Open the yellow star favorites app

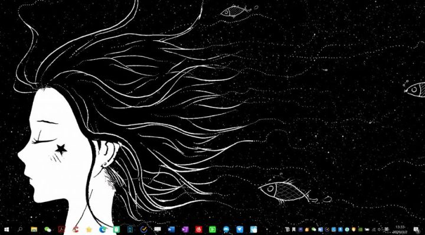tap(89, 230)
